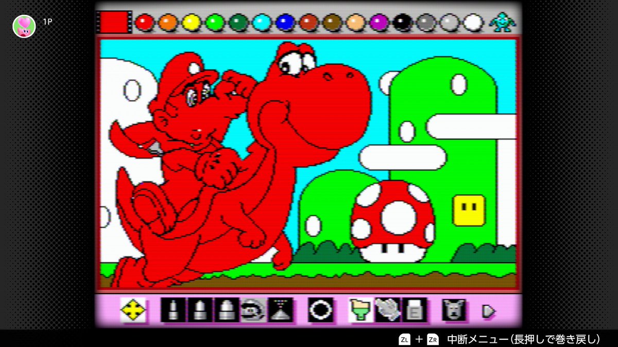The width and height of the screenshot is (618, 347).
Task: Choose the white glove hand tool
Action: point(387,310)
